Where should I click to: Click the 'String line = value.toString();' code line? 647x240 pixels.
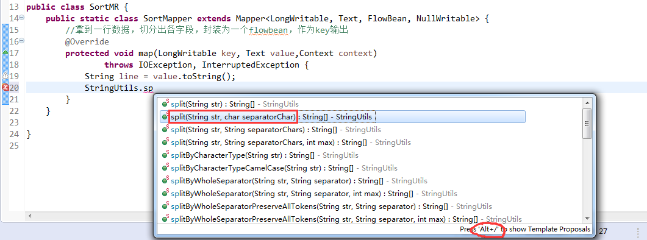pos(160,76)
